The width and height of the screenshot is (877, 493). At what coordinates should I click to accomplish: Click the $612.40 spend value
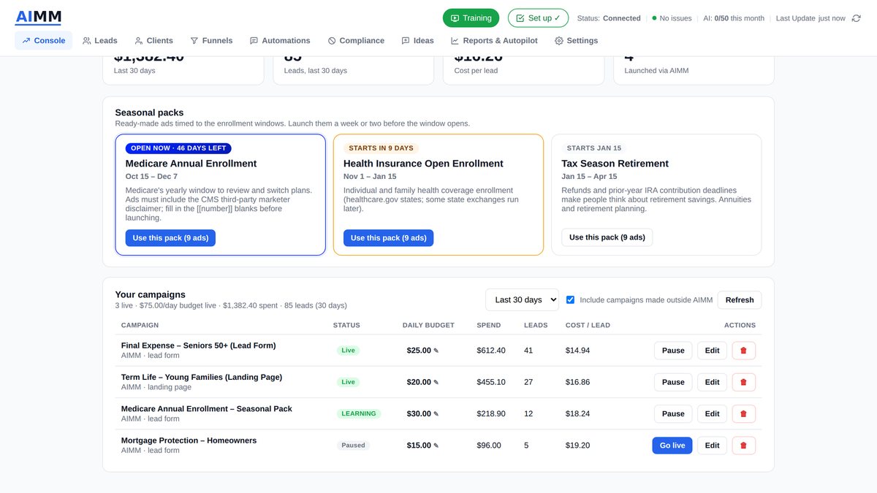491,351
